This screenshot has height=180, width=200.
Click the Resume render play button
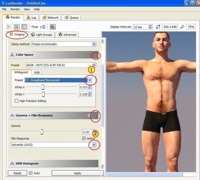(9, 27)
